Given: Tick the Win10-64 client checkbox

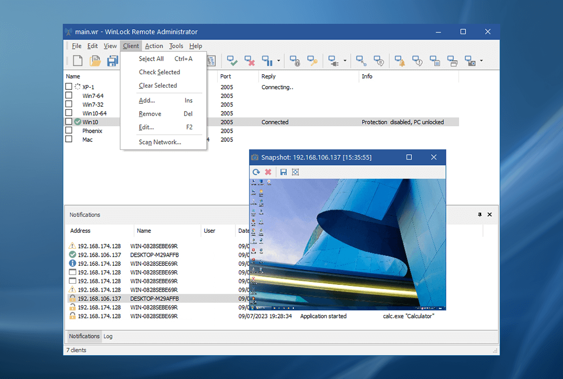Looking at the screenshot, I should click(x=69, y=113).
